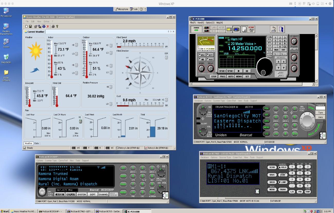
Task: Click the AF GAIN knob in IC-PCR1000
Action: (x=294, y=69)
